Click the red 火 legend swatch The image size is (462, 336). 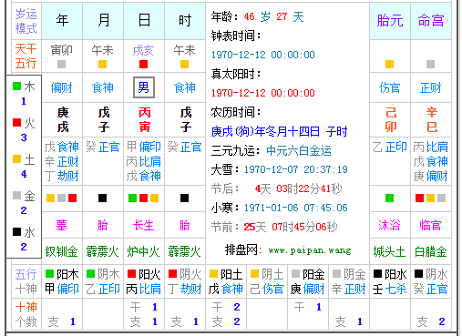coord(16,122)
